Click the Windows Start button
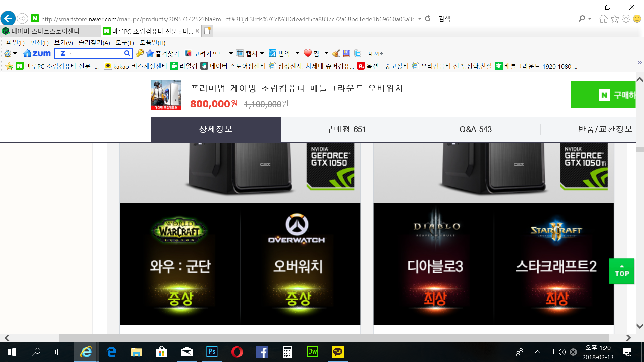The image size is (644, 362). click(12, 352)
